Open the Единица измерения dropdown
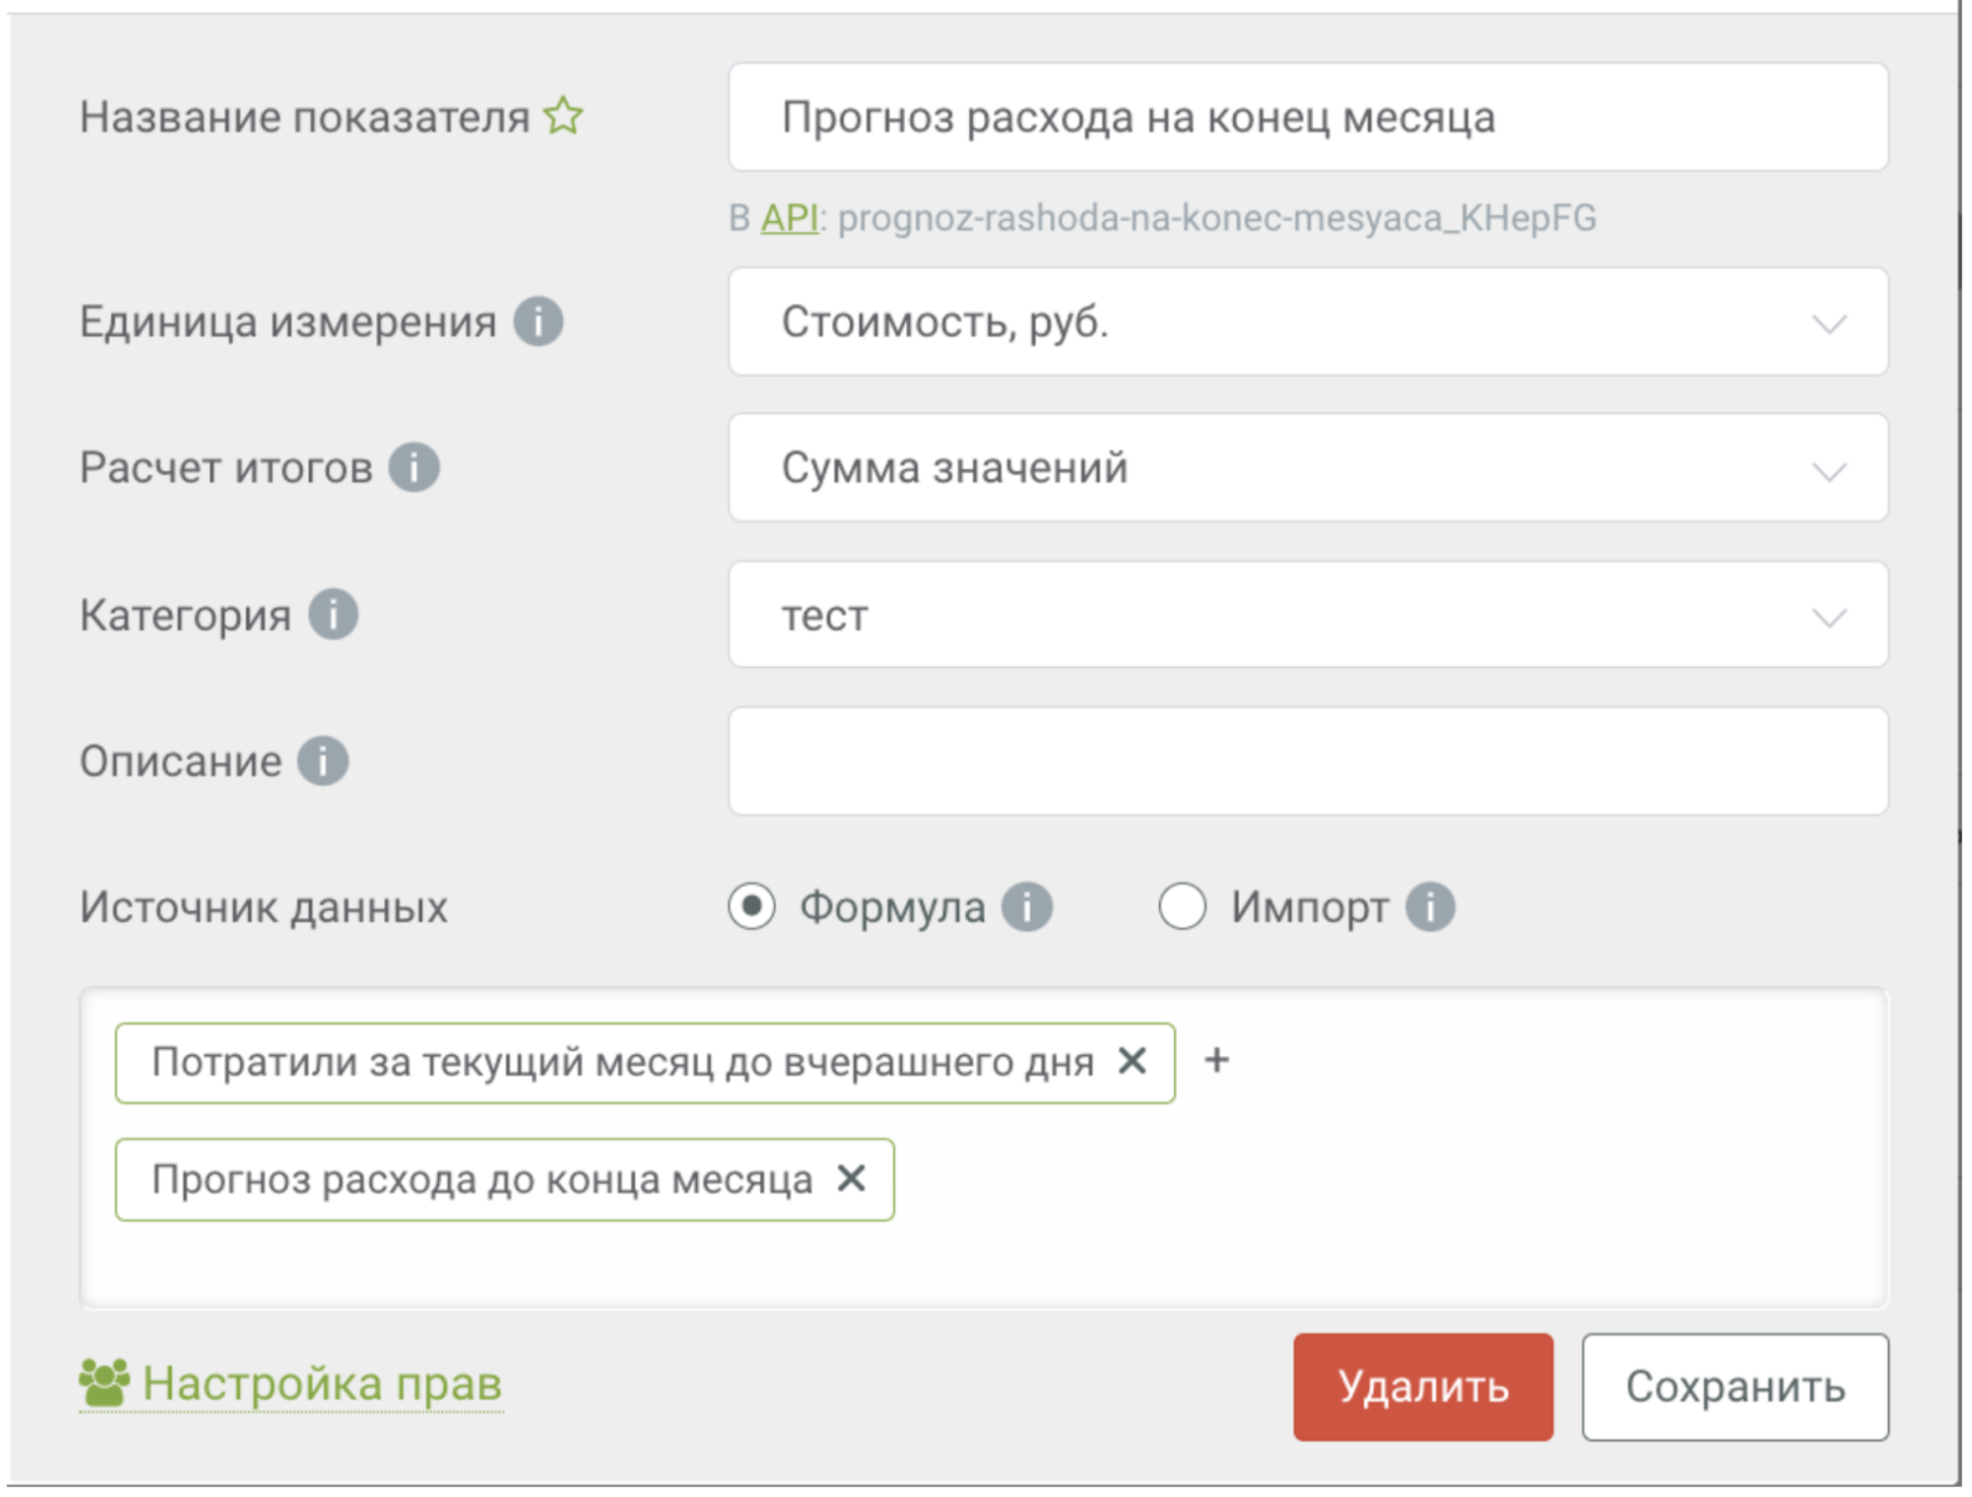The image size is (1972, 1497). (x=1307, y=323)
